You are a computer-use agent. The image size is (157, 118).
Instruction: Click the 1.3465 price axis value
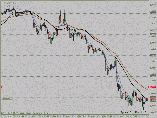point(153,49)
